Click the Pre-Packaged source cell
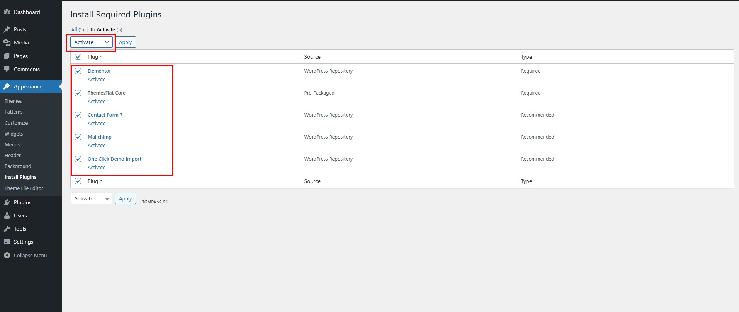 [319, 93]
